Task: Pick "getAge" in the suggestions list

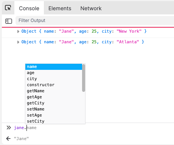Action: [54, 97]
